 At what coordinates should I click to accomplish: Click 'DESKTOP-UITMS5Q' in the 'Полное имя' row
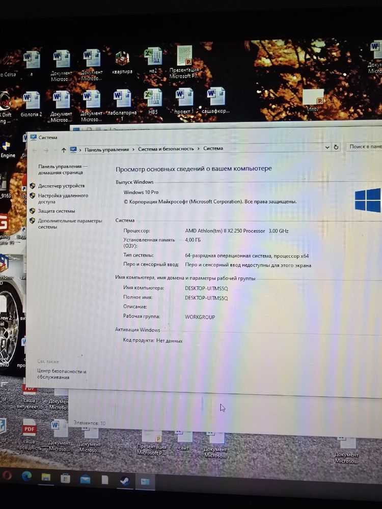point(206,298)
